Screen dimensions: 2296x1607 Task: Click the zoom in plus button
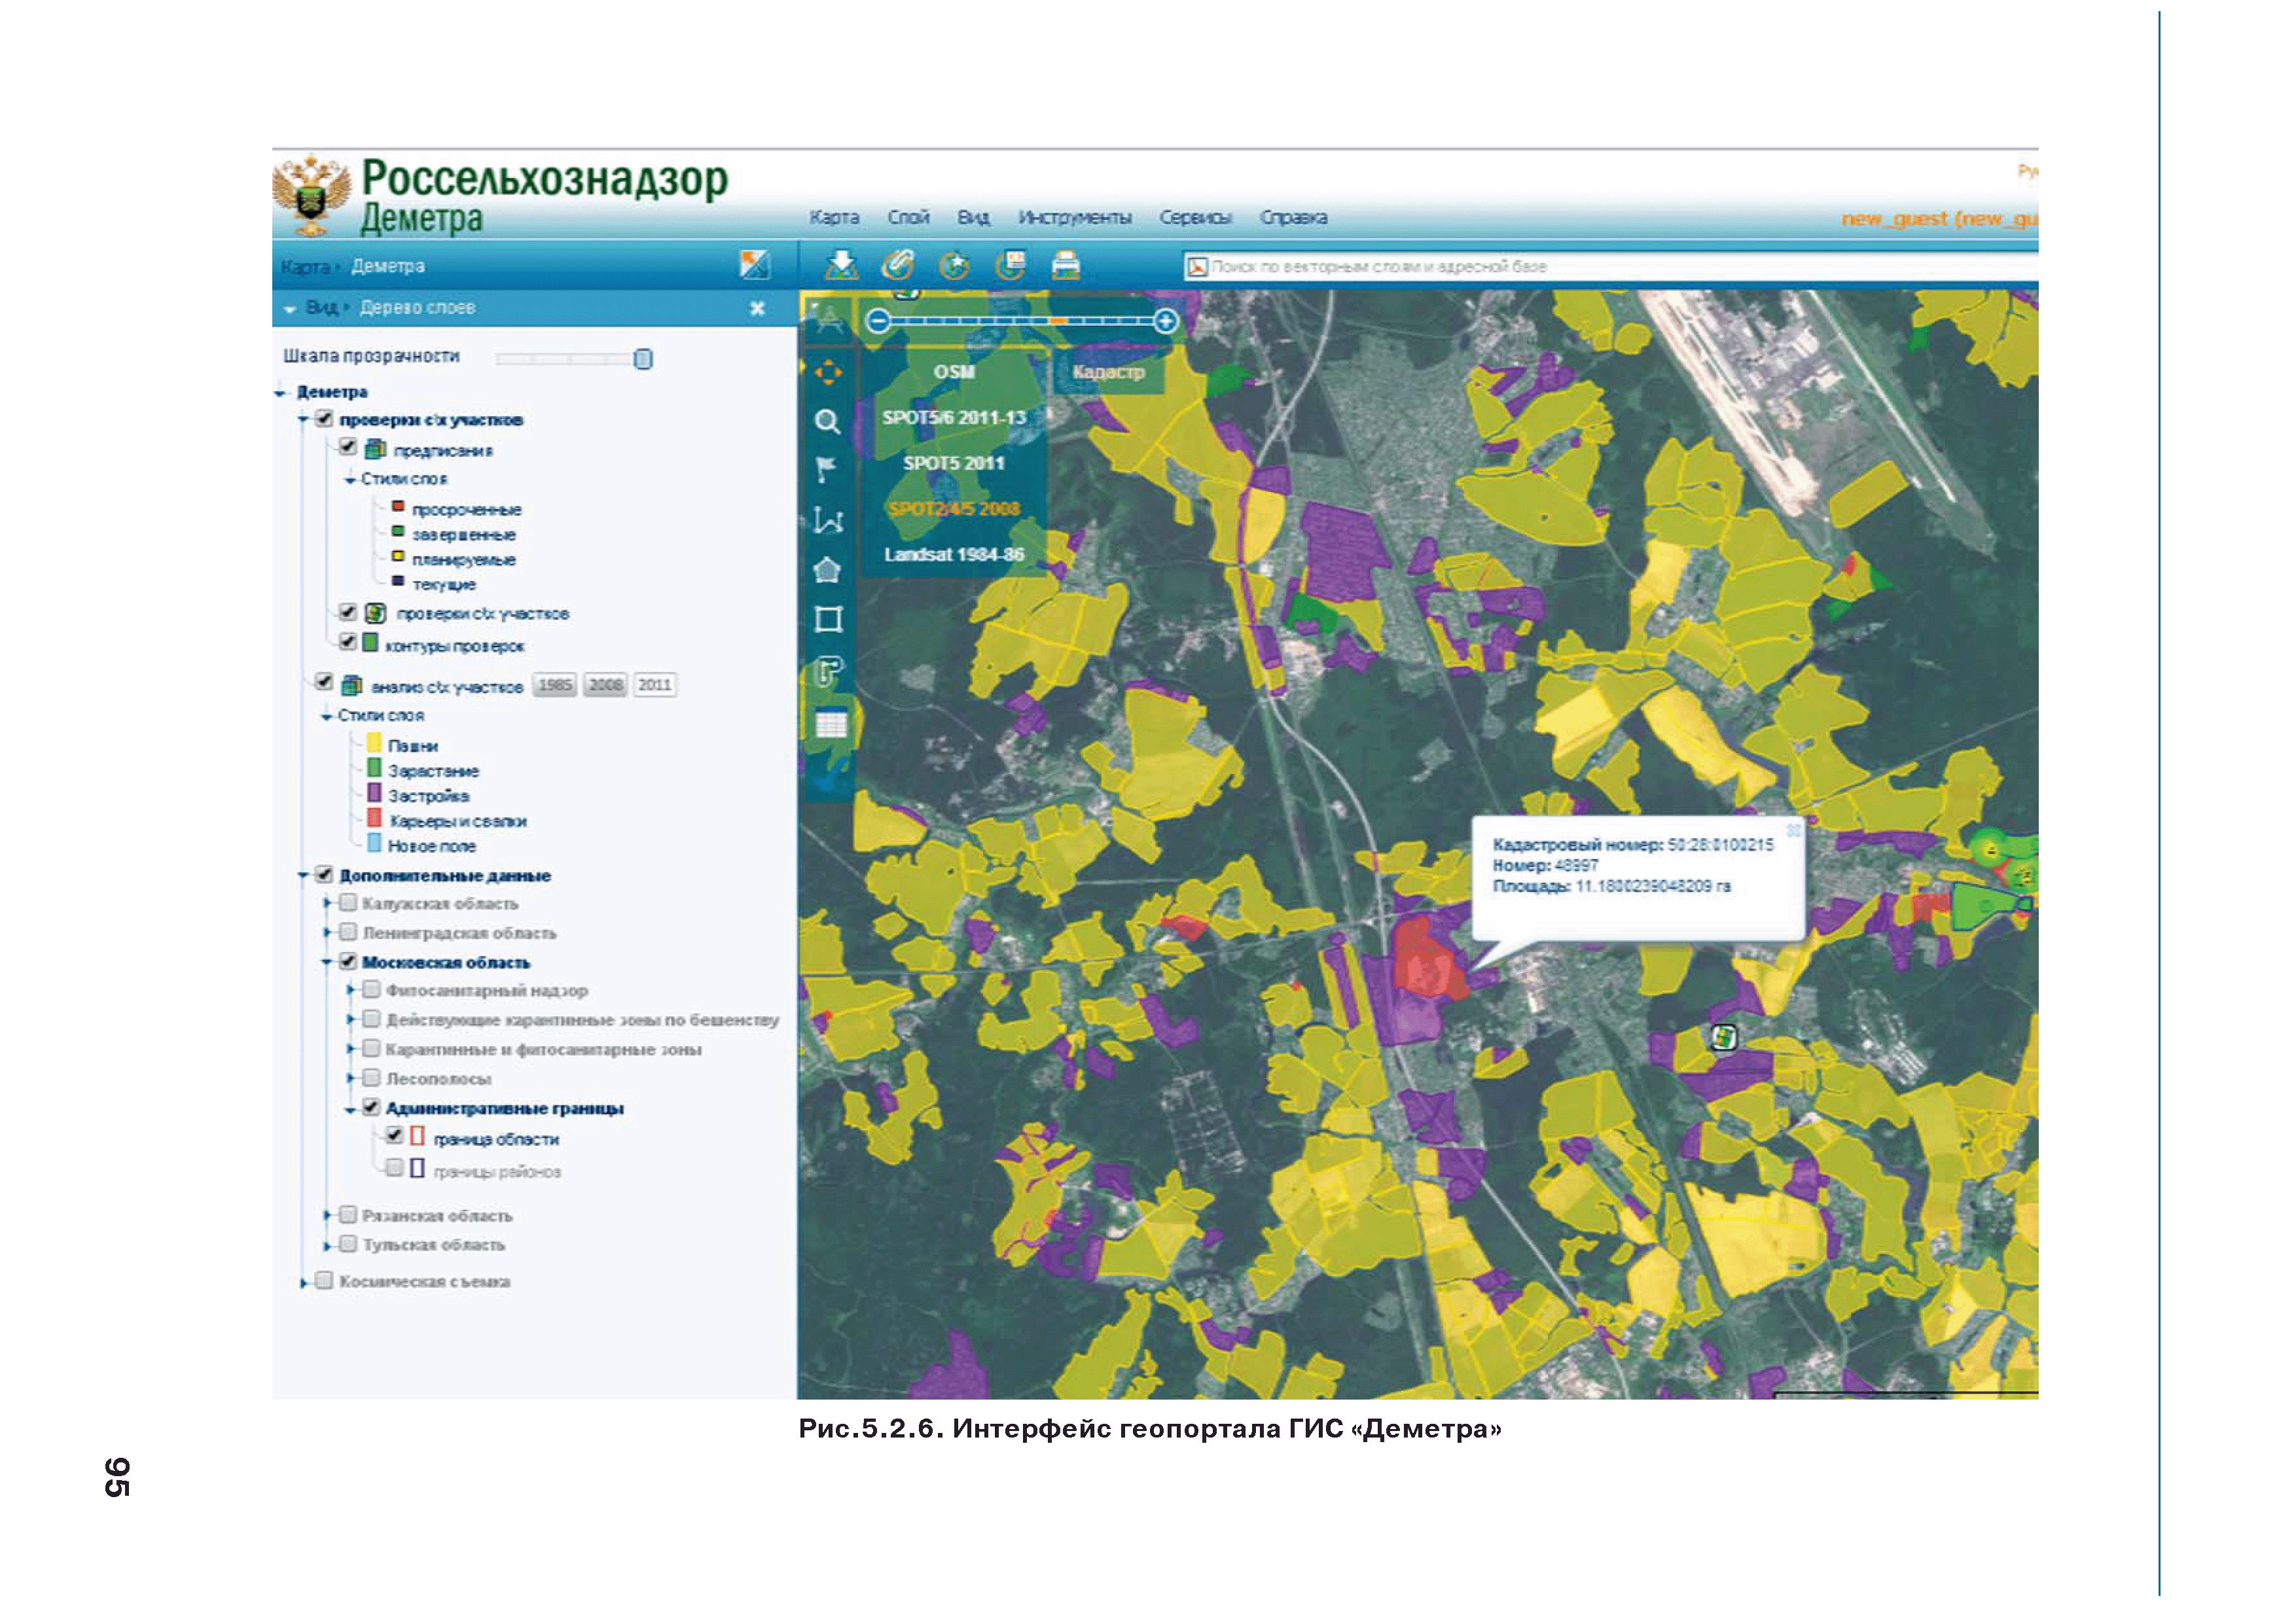click(1165, 321)
